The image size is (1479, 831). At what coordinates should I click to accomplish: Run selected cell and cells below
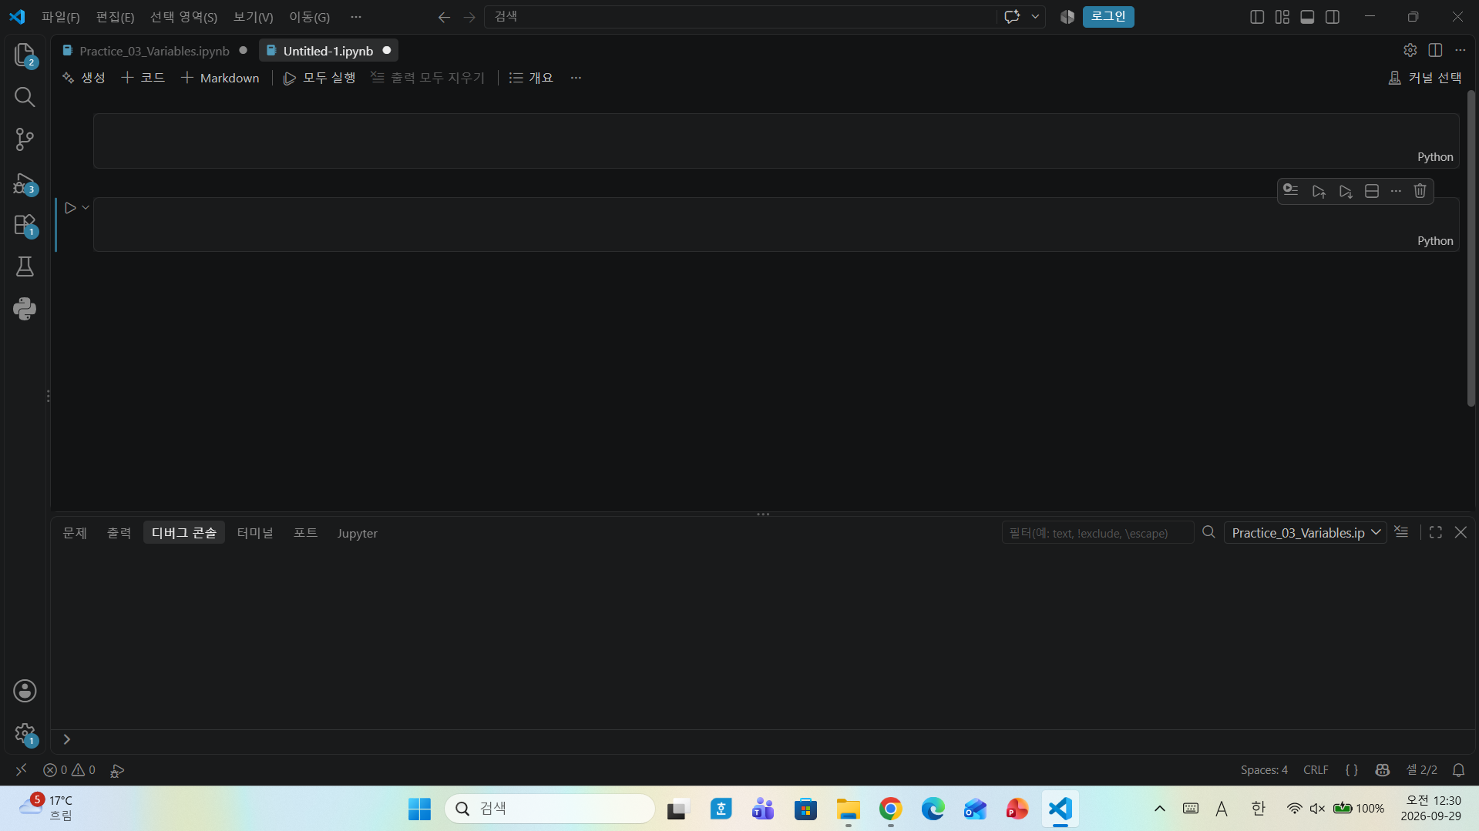1345,191
